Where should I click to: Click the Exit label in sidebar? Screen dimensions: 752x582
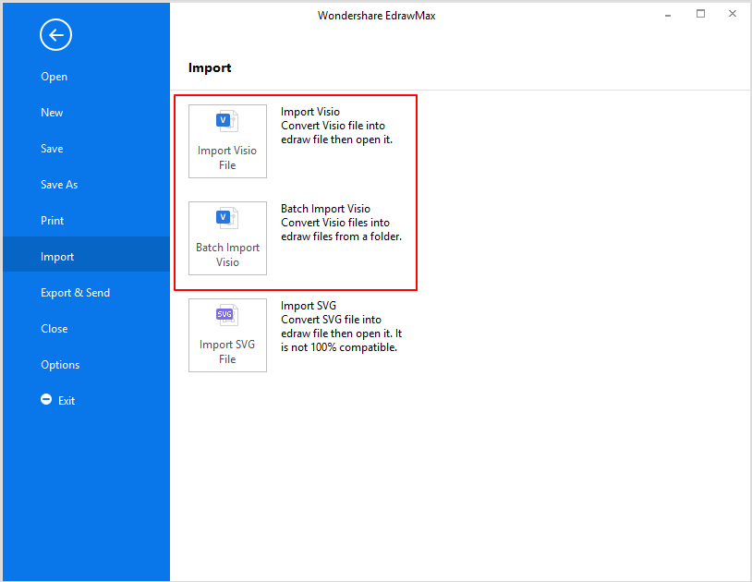tap(67, 401)
